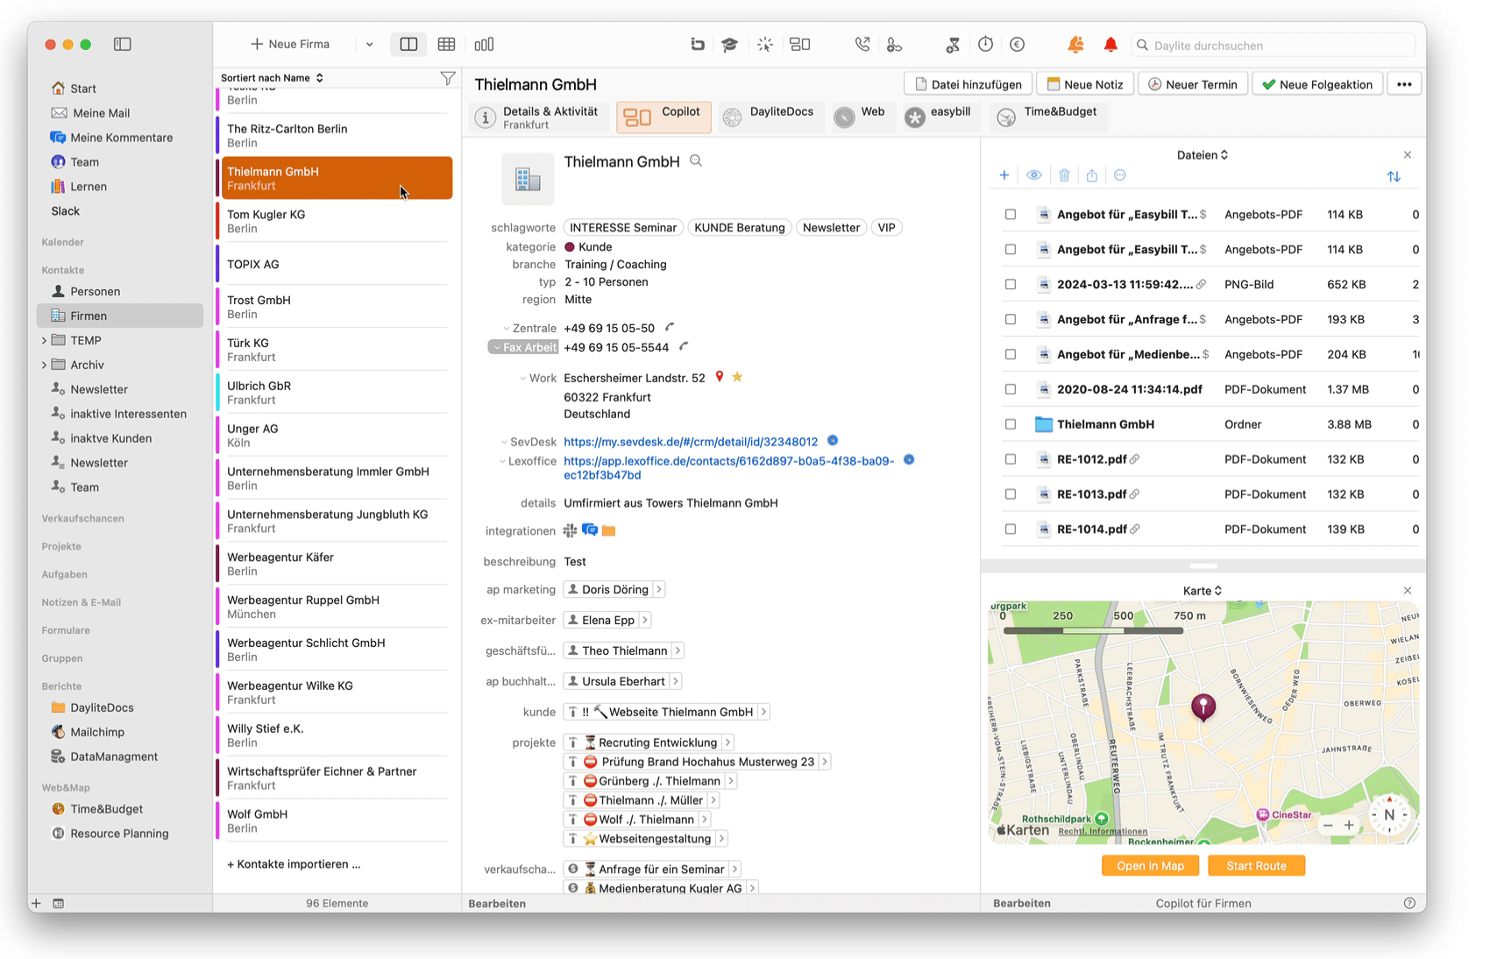Open the orange bell reminders icon
Image resolution: width=1490 pixels, height=959 pixels.
1075,44
